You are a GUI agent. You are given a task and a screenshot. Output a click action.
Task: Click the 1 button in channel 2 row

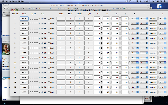point(61,24)
